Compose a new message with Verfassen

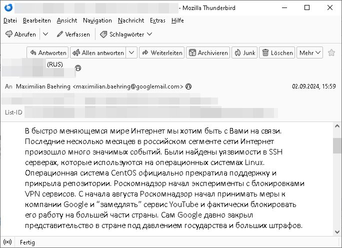click(x=73, y=34)
